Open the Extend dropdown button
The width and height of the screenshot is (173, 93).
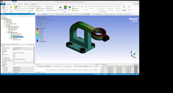(x=113, y=14)
